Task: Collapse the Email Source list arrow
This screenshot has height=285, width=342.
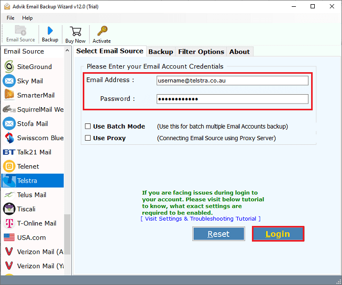Action: coord(67,51)
